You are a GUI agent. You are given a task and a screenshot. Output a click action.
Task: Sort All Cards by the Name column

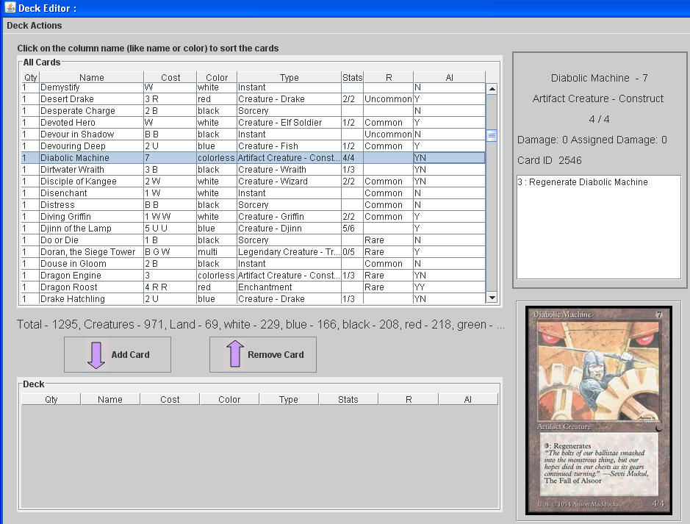(x=92, y=77)
